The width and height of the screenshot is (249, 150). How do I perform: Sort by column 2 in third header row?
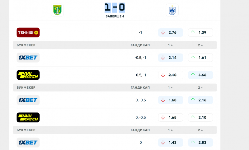[200, 130]
